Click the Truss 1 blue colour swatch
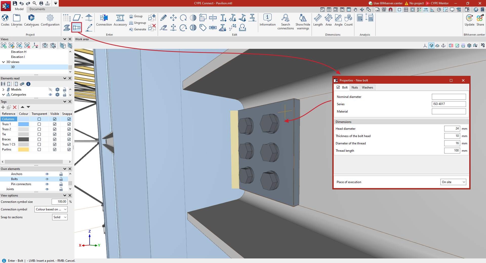 click(24, 124)
